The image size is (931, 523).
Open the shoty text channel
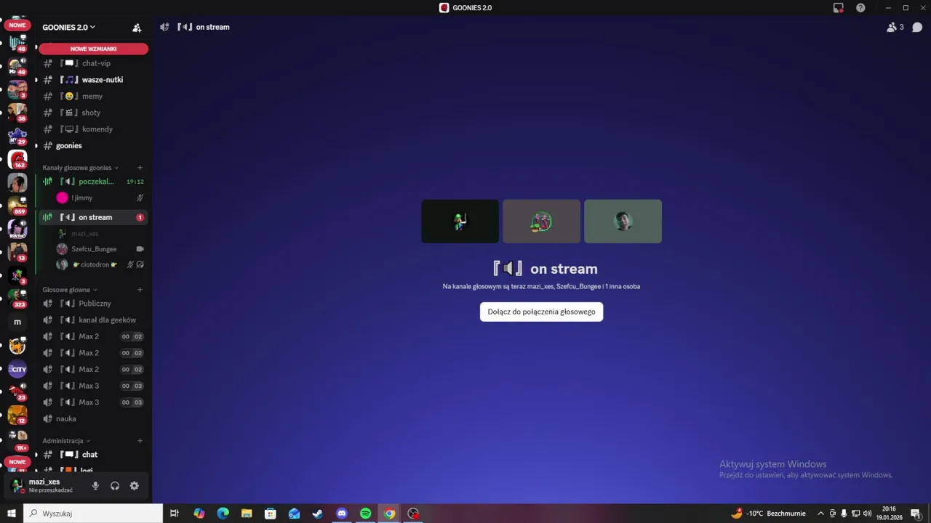(93, 113)
